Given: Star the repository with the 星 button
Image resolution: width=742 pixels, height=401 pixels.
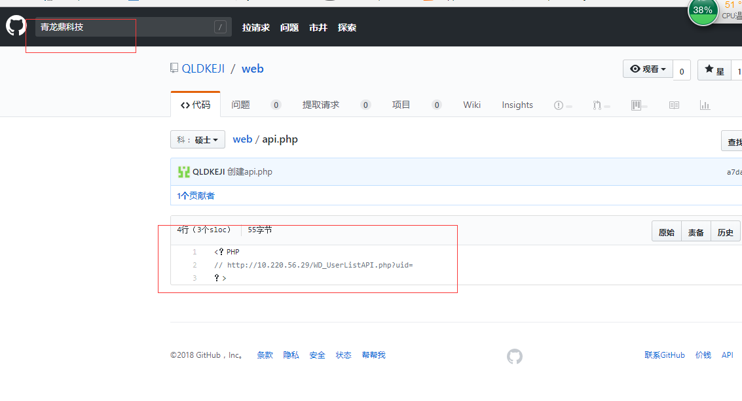Looking at the screenshot, I should click(714, 71).
